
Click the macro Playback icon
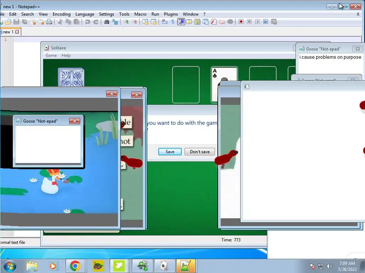click(x=257, y=22)
